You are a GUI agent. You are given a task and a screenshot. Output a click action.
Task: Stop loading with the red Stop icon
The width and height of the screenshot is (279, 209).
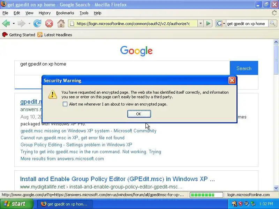pyautogui.click(x=49, y=23)
